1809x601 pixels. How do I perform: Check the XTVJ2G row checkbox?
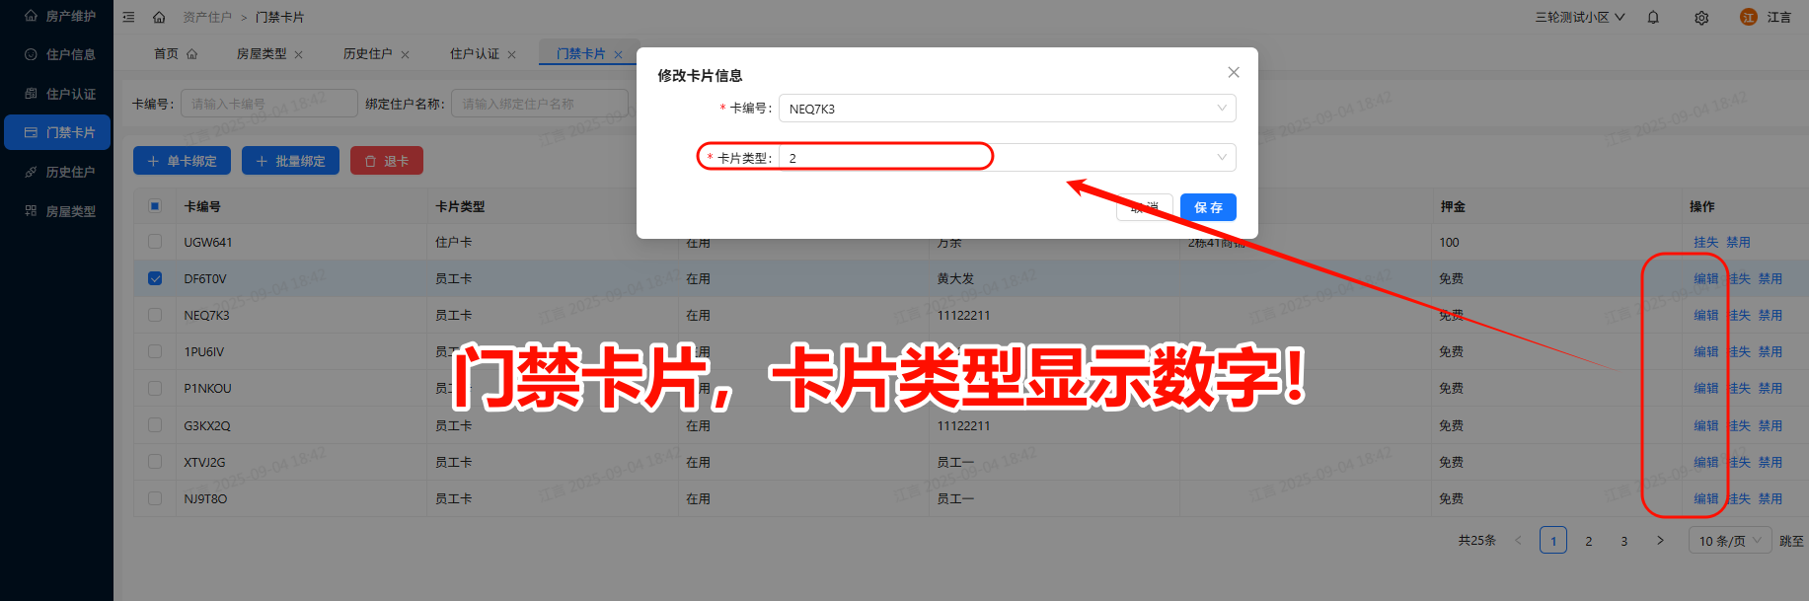(155, 462)
